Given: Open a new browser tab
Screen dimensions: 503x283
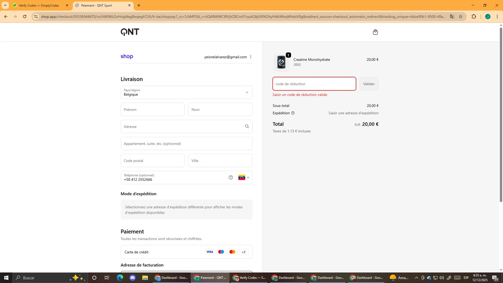Looking at the screenshot, I should (x=139, y=5).
